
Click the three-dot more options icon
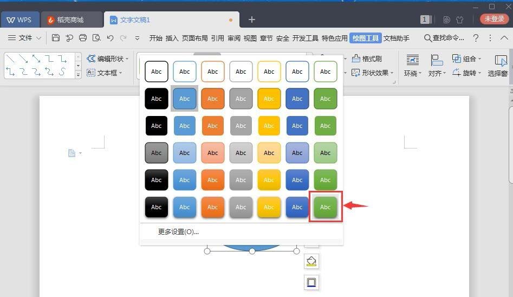point(490,38)
